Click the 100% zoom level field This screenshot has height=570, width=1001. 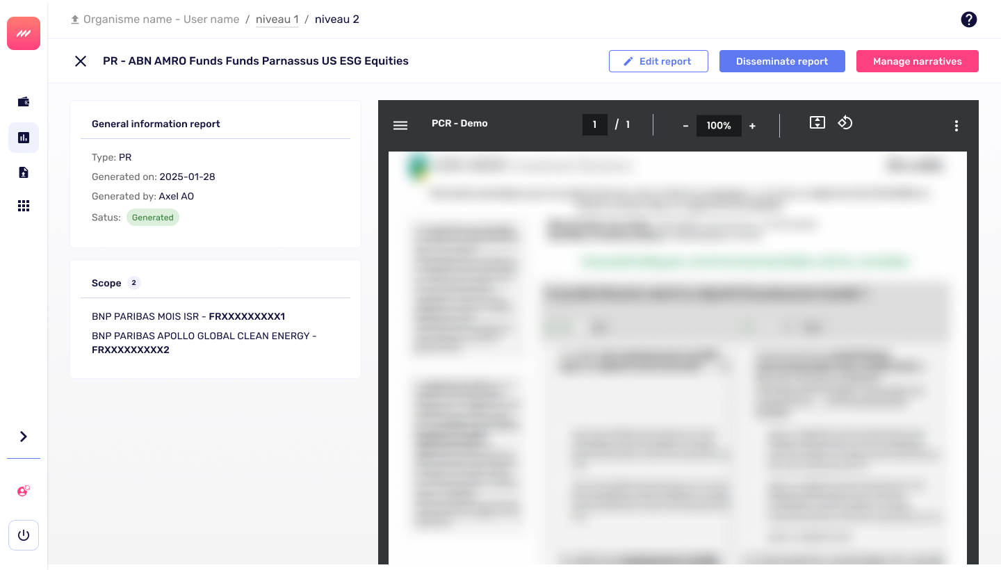tap(719, 125)
